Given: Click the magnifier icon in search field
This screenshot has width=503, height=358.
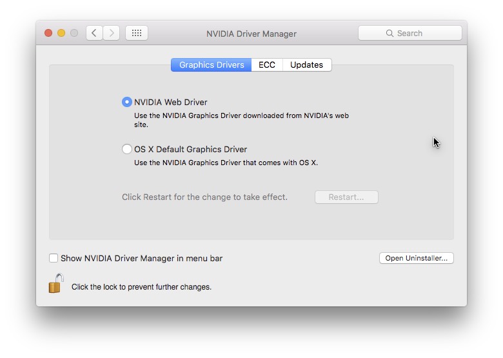Looking at the screenshot, I should [390, 34].
